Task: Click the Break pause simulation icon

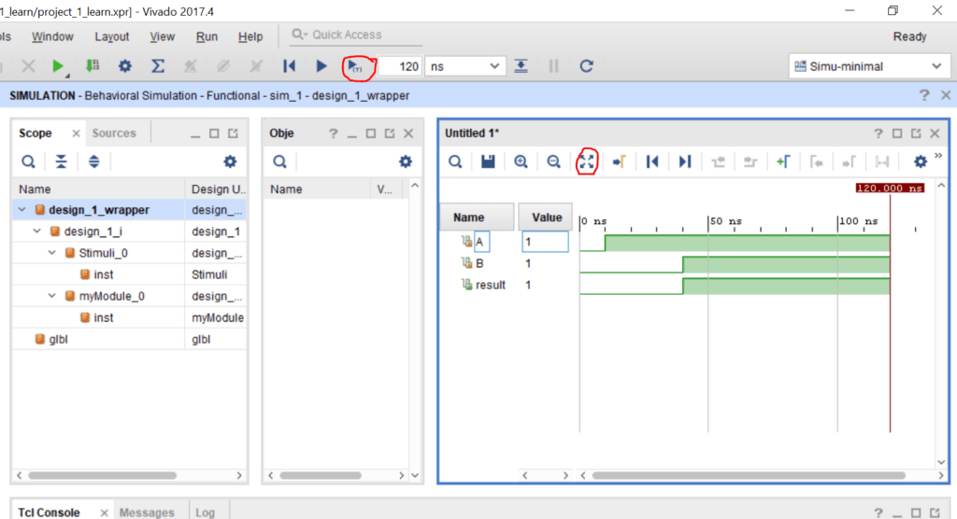Action: point(553,66)
